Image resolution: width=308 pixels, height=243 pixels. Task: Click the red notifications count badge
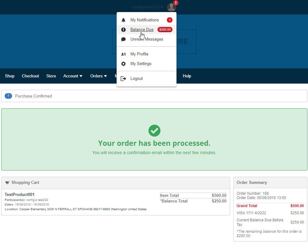tap(170, 20)
